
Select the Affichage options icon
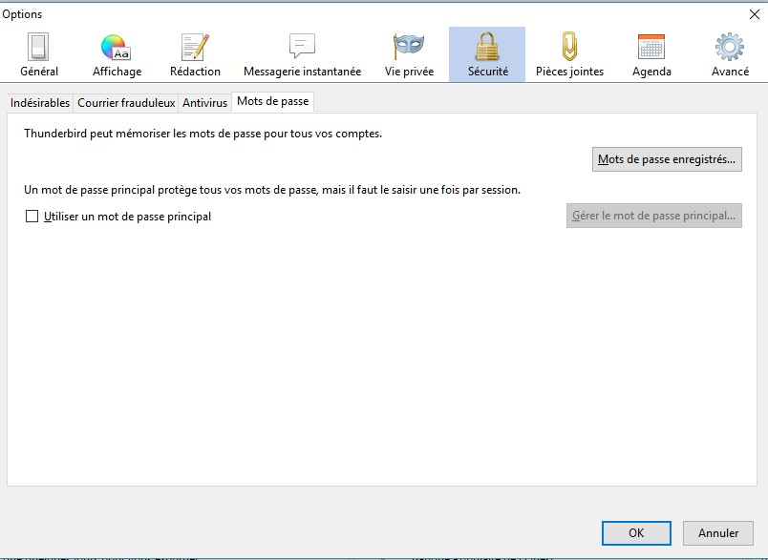116,51
